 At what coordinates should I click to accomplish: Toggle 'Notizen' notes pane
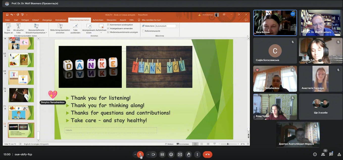(169, 144)
